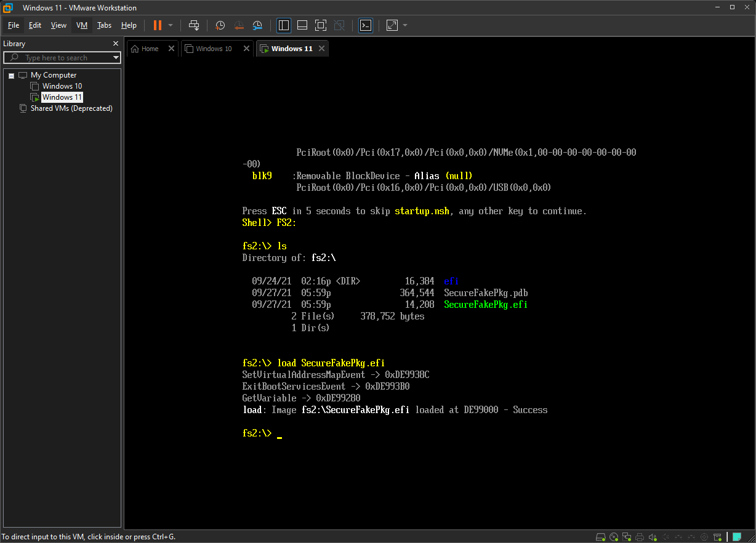The image size is (756, 543).
Task: Open the library search filter dropdown arrow
Action: tap(116, 58)
